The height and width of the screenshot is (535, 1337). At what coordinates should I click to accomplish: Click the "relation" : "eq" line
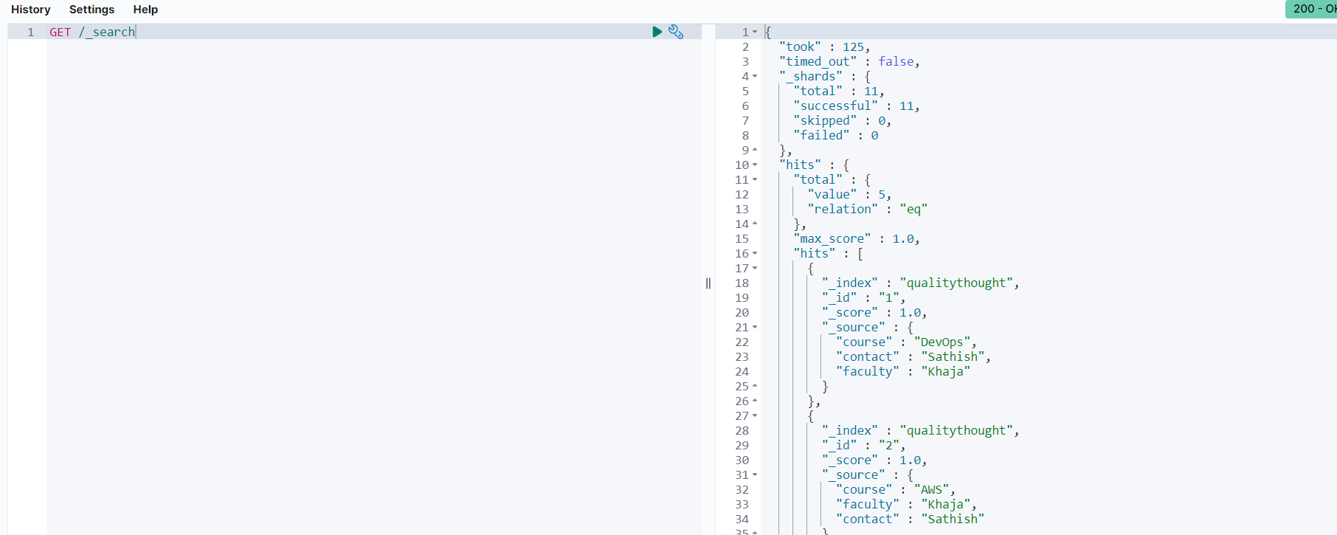click(867, 209)
